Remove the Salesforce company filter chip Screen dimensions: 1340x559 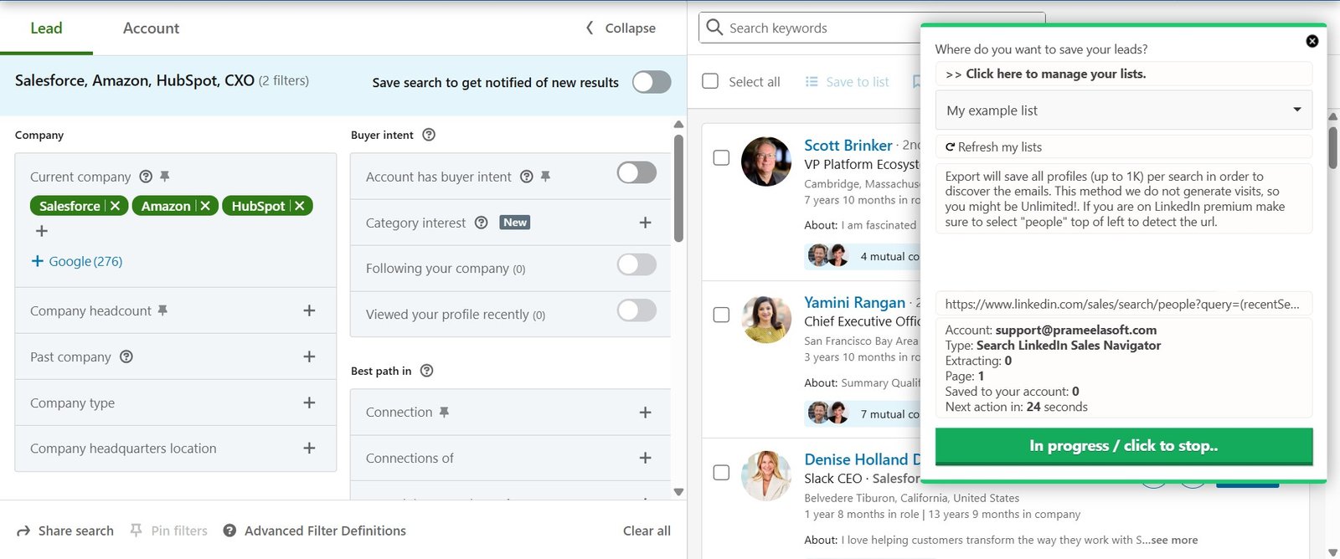116,206
